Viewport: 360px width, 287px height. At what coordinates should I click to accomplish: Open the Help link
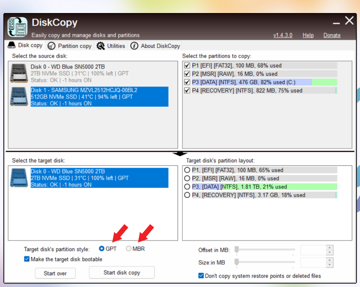point(308,35)
